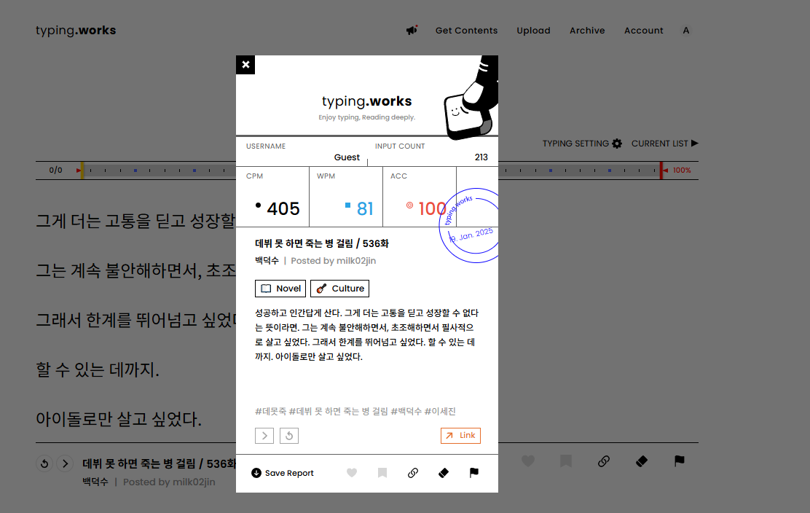Click the A font setting in header

pyautogui.click(x=686, y=31)
